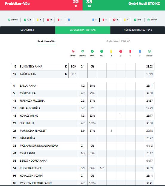Click the Praktiker-Vác two-minute summary icon
Image resolution: width=165 pixels, height=186 pixels.
[48, 20]
